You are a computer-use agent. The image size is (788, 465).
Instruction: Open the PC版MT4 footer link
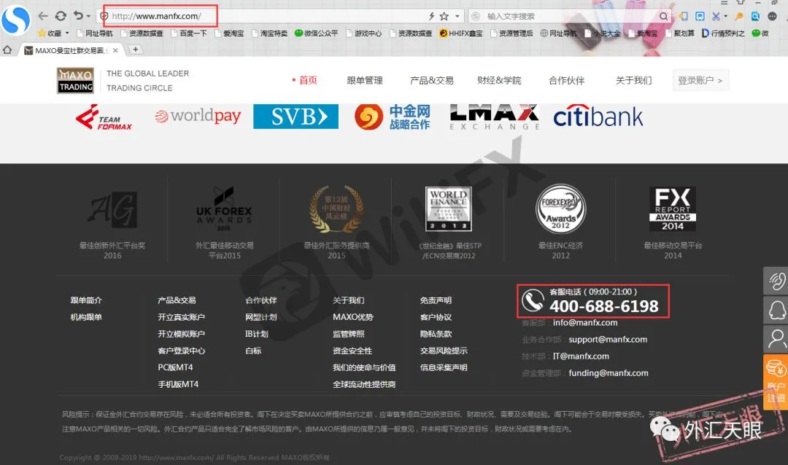(x=175, y=367)
